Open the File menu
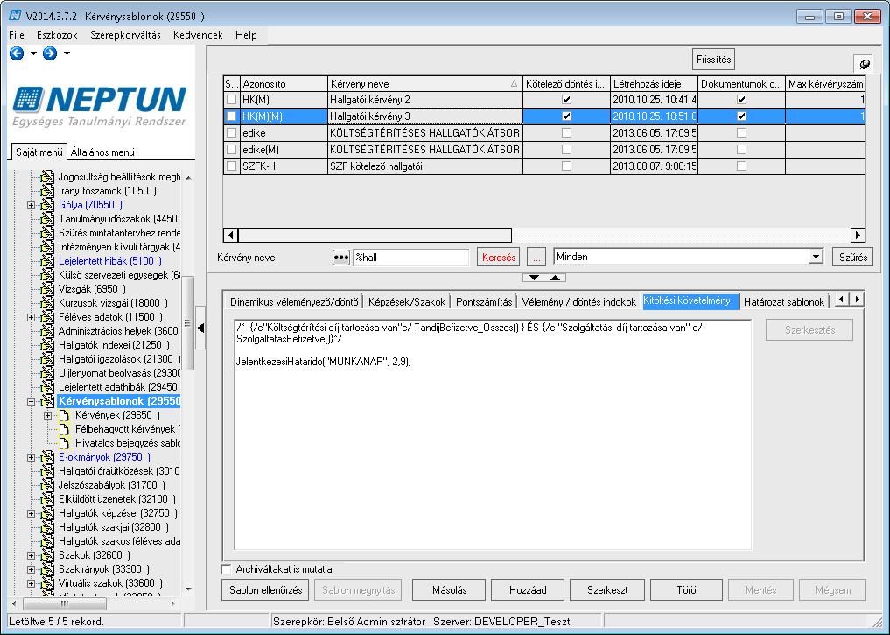Image resolution: width=890 pixels, height=635 pixels. click(x=17, y=35)
